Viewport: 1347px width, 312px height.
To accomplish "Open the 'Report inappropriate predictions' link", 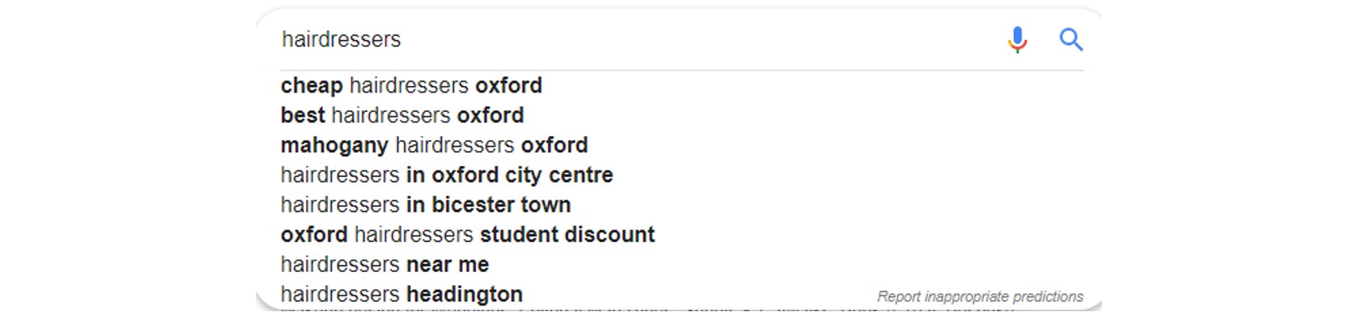I will 980,296.
